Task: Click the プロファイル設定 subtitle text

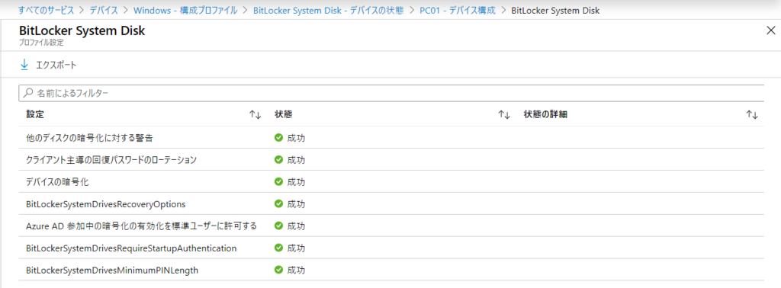Action: (x=41, y=43)
